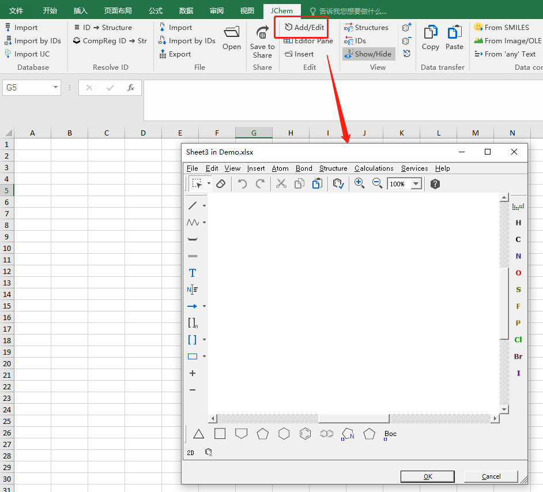This screenshot has width=543, height=492.
Task: Select the Text tool T
Action: coord(193,273)
